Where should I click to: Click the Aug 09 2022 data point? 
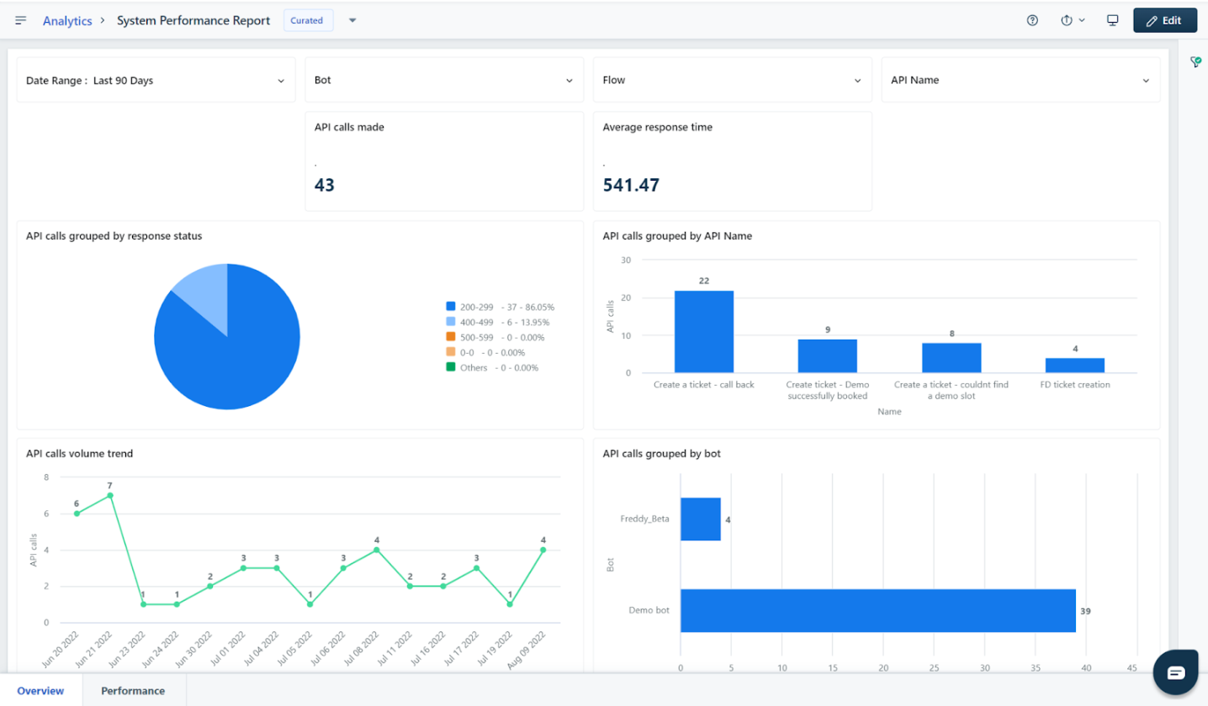coord(543,550)
